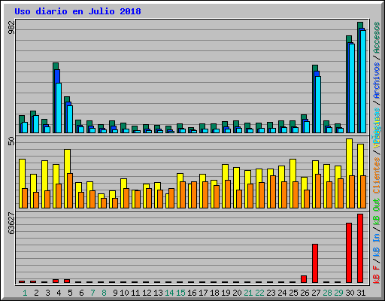Click day label '9' on the x-axis
385x301 pixels.
(115, 293)
